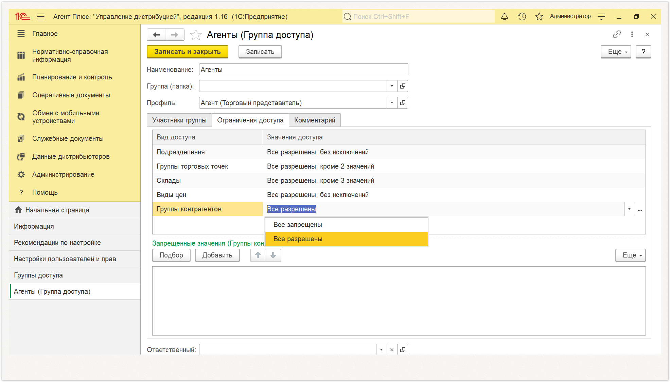Select the Виды цен row

[x=399, y=195]
